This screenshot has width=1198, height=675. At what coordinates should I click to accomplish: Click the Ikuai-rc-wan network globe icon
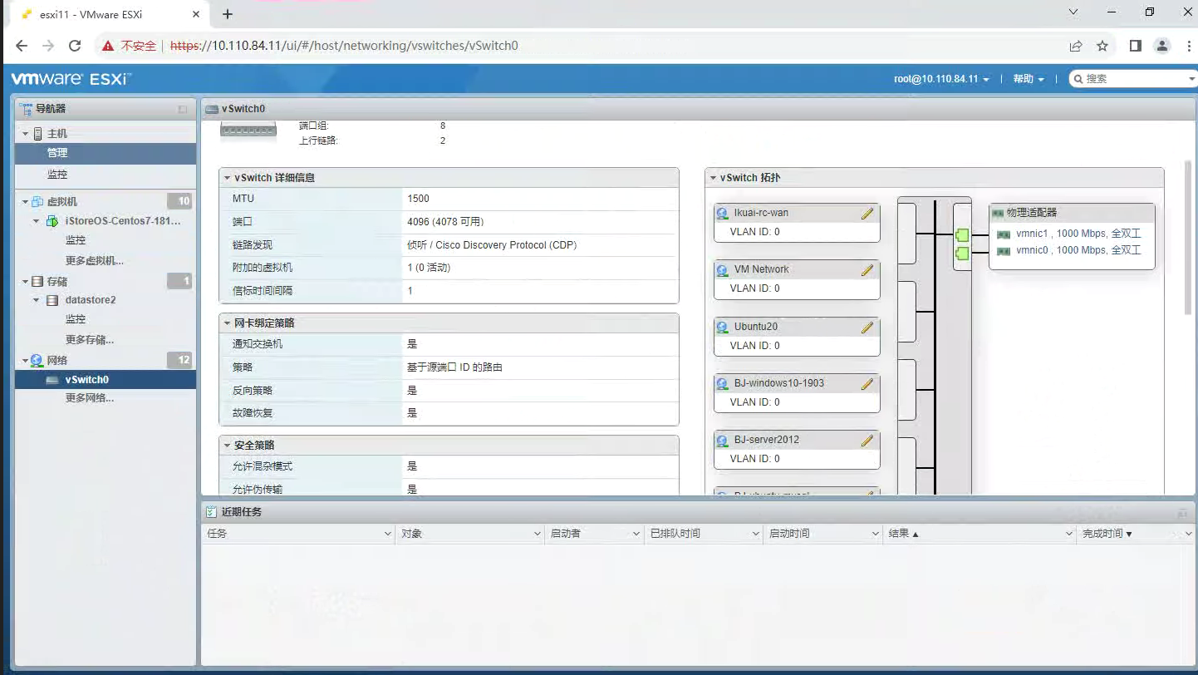click(x=723, y=213)
